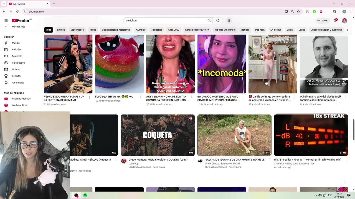Image resolution: width=355 pixels, height=199 pixels.
Task: Clear the search box text
Action: (210, 20)
